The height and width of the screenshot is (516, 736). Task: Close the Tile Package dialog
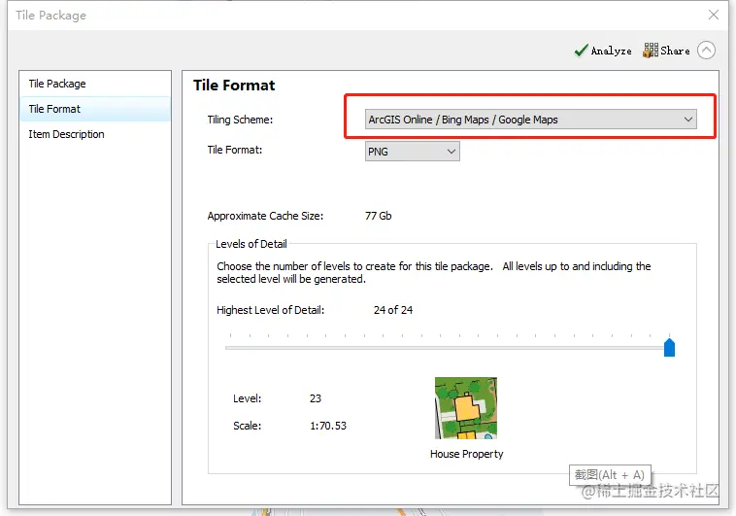coord(714,15)
